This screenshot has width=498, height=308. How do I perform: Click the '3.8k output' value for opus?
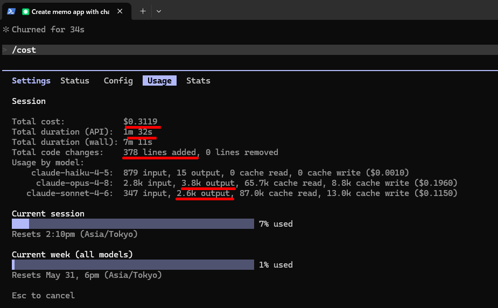[x=208, y=183]
